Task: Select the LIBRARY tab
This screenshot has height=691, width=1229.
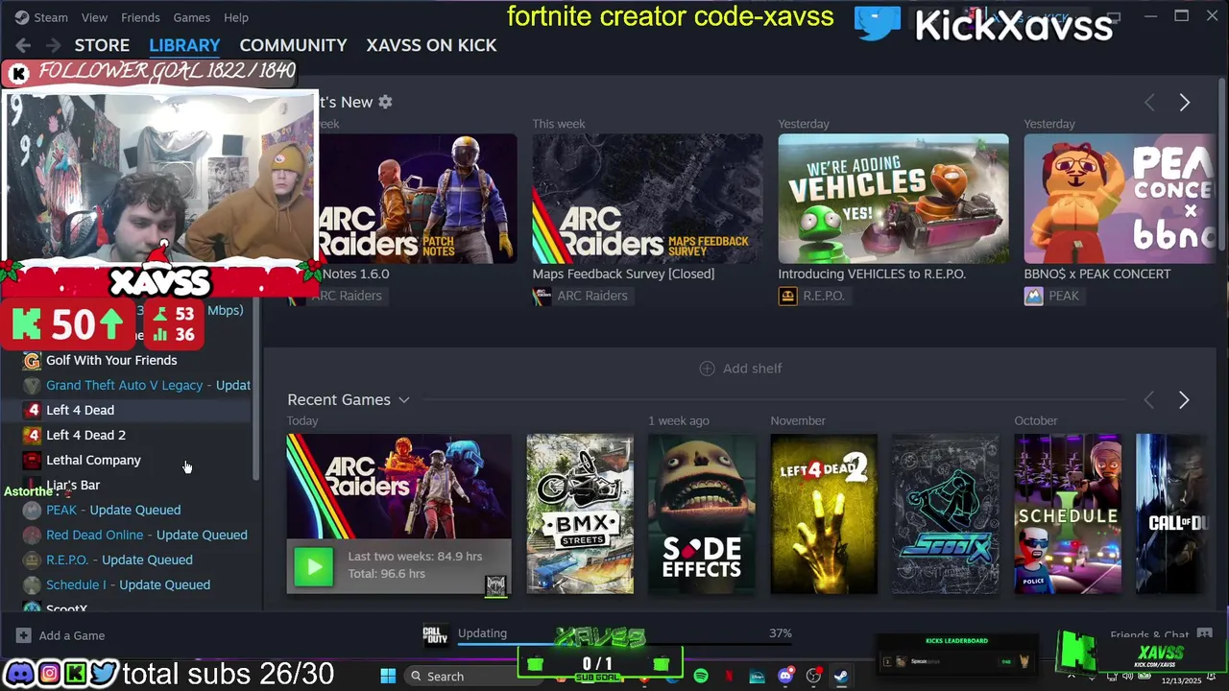Action: 184,45
